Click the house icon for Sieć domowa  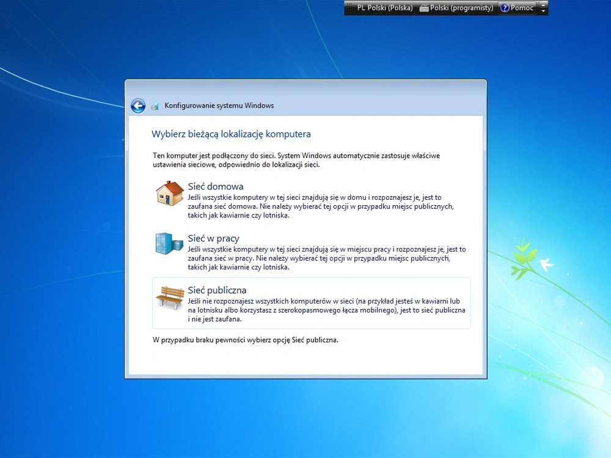(x=169, y=193)
